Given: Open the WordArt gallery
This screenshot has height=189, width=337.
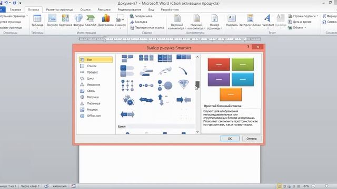Looking at the screenshot, I should point(268,22).
